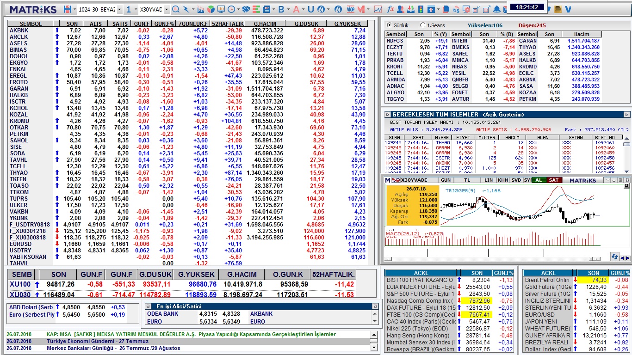Select the GARAN row in the stock table
The image size is (632, 355).
(x=187, y=89)
